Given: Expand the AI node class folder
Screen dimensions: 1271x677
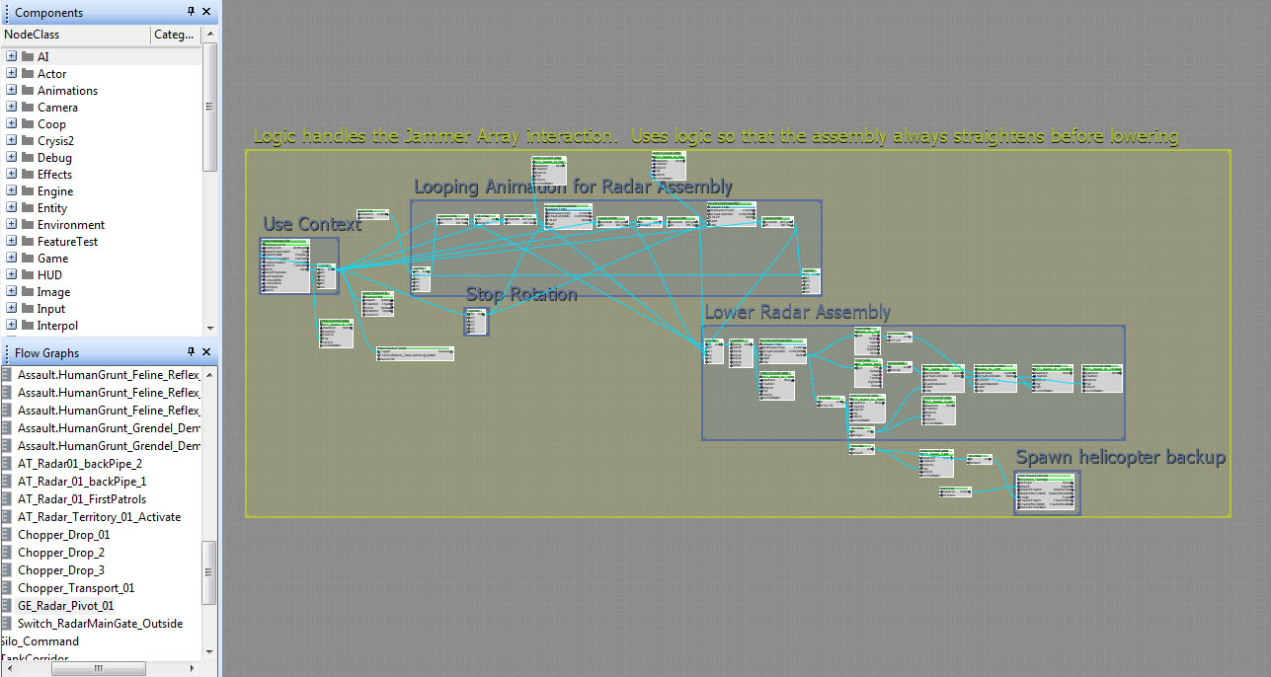Looking at the screenshot, I should [x=12, y=57].
